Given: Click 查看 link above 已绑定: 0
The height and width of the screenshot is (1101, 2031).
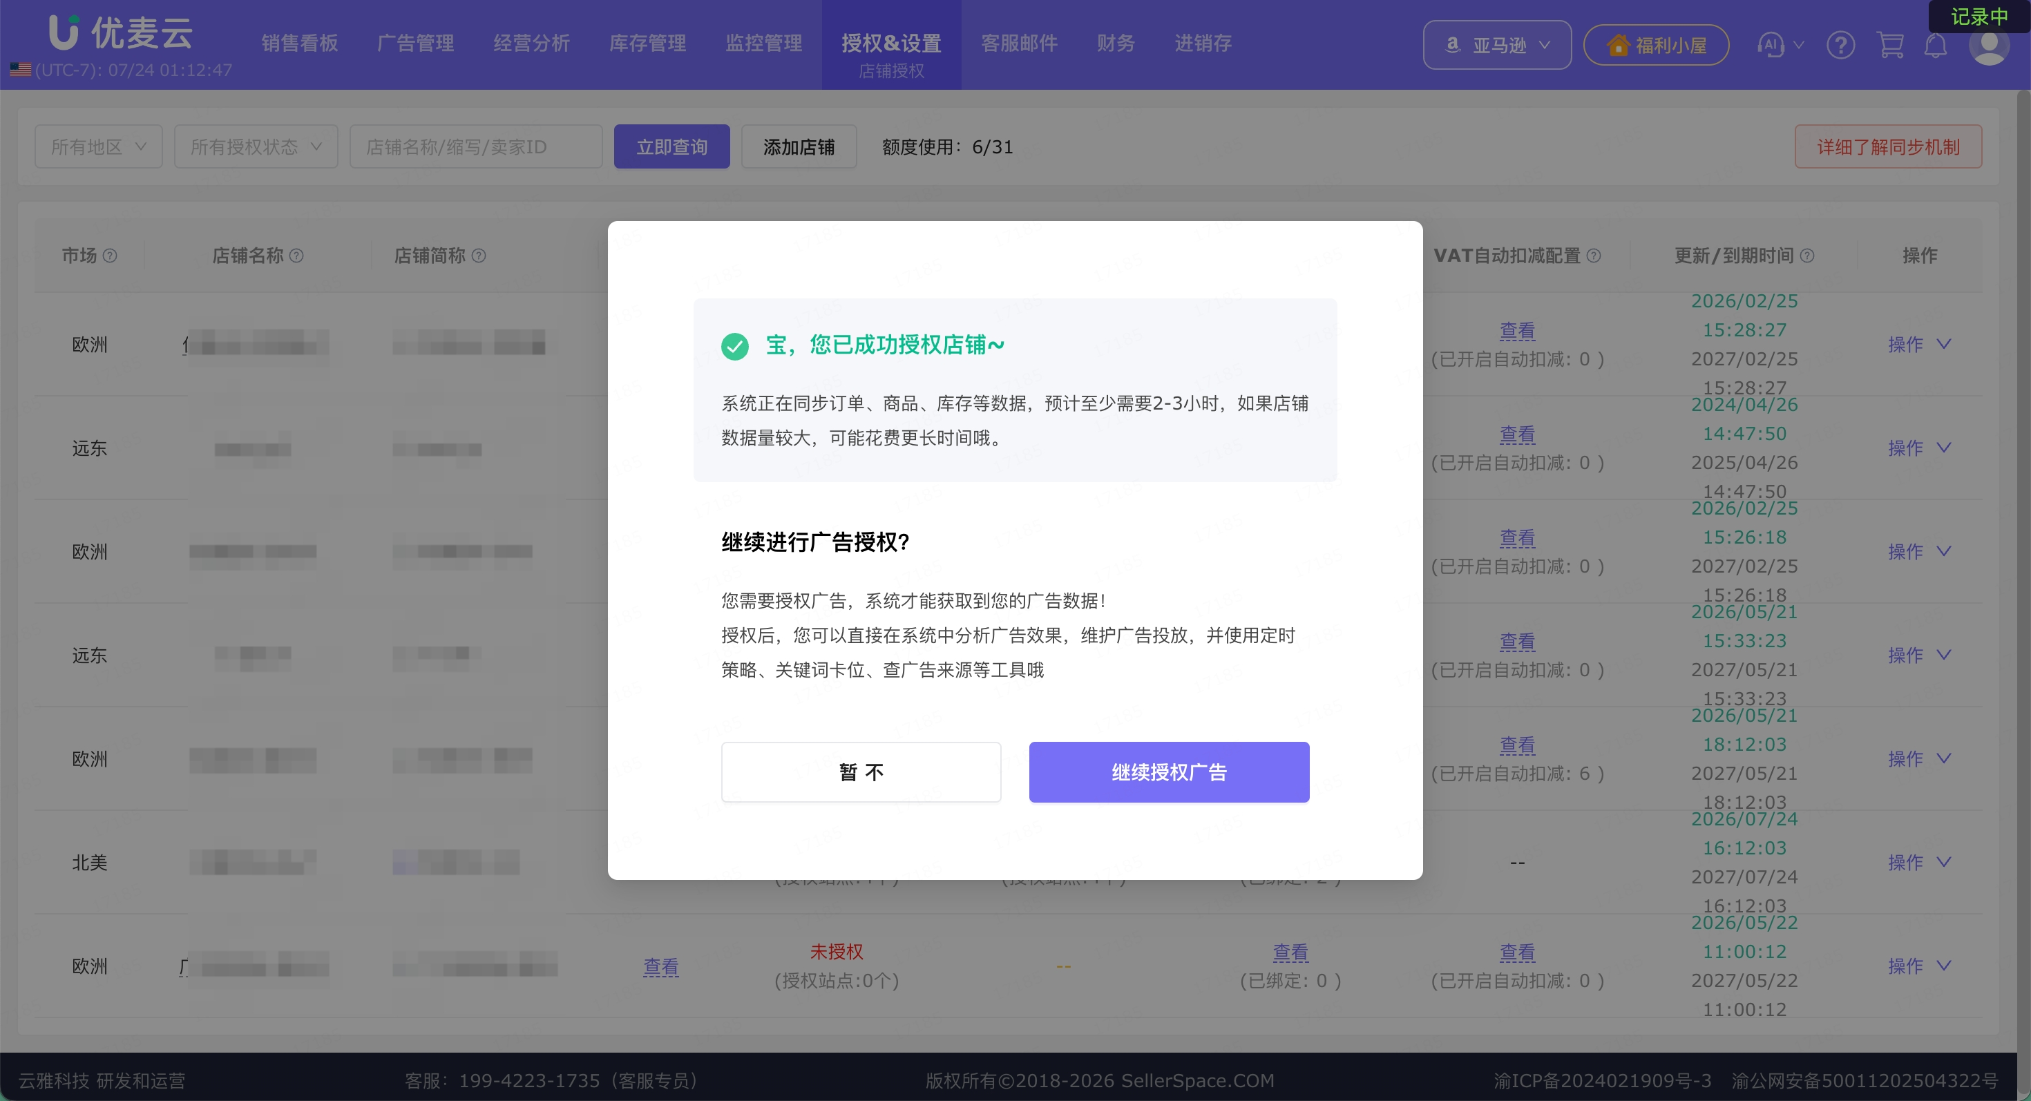Looking at the screenshot, I should coord(1290,952).
